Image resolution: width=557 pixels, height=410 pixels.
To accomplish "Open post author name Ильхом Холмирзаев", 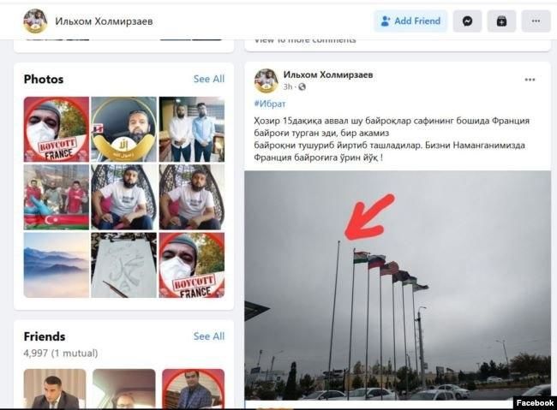I will tap(328, 75).
